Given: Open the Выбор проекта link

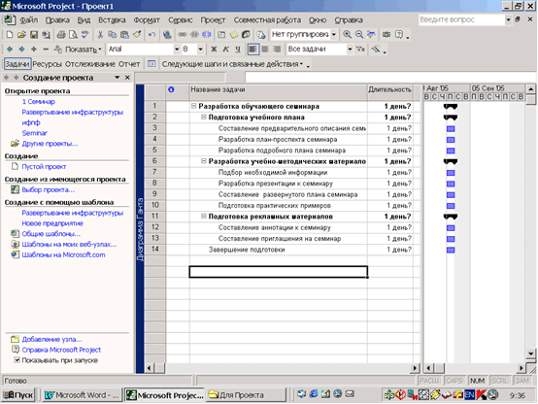Looking at the screenshot, I should 48,189.
